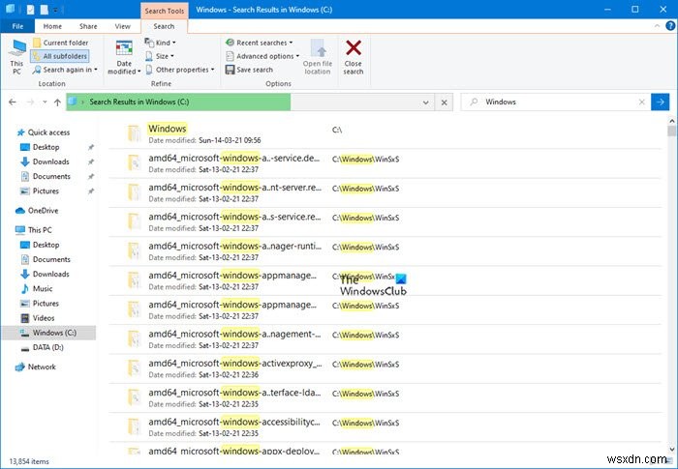This screenshot has height=469, width=678.
Task: Click the address bar Search Results path
Action: [x=139, y=102]
